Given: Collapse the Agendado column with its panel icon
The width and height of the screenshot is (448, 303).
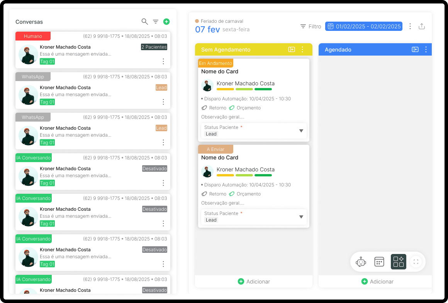Looking at the screenshot, I should coord(415,49).
